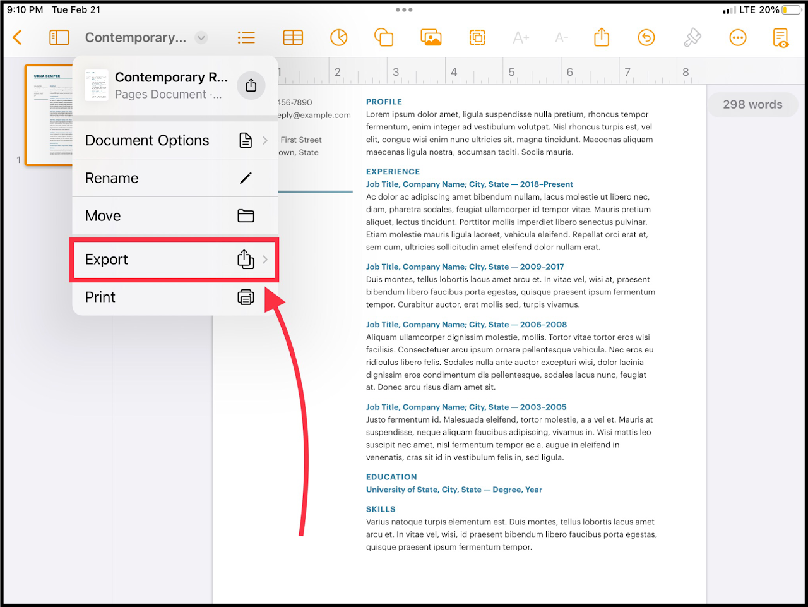The width and height of the screenshot is (808, 607).
Task: Tap the email address text in document
Action: (x=314, y=115)
